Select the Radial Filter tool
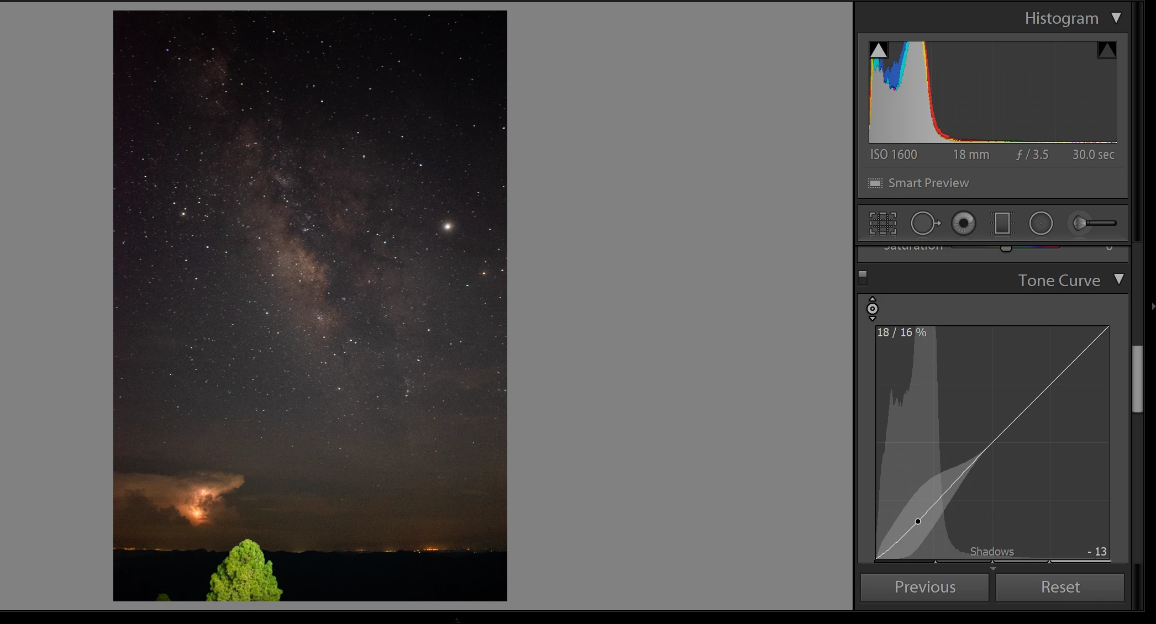 click(1041, 224)
